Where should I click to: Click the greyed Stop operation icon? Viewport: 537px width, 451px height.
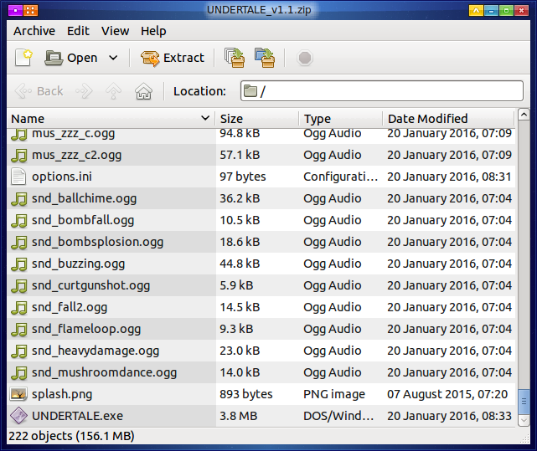[x=304, y=58]
